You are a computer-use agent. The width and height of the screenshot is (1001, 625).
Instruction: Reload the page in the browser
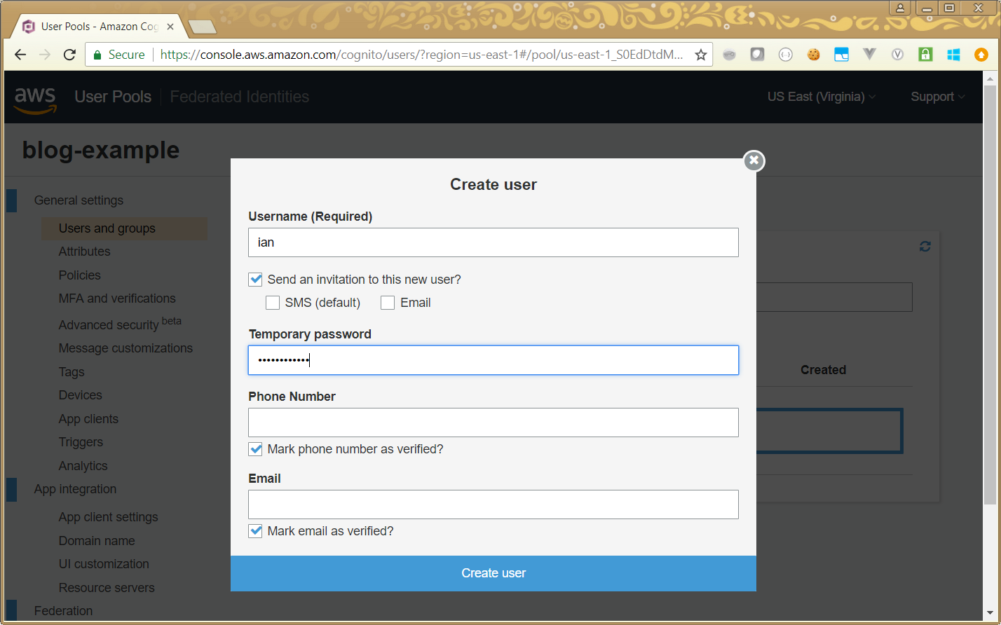coord(69,55)
